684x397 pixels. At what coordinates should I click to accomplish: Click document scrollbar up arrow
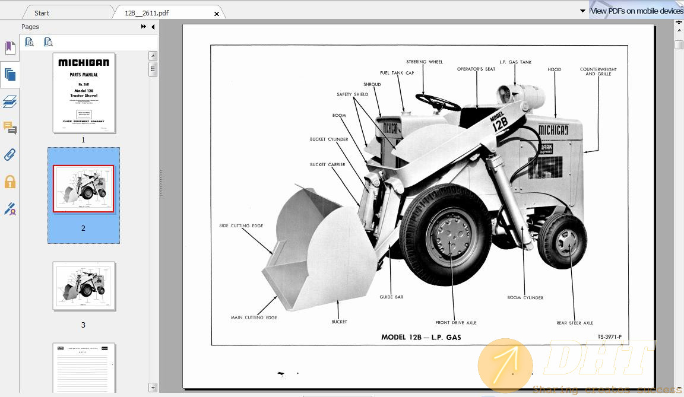point(679,30)
